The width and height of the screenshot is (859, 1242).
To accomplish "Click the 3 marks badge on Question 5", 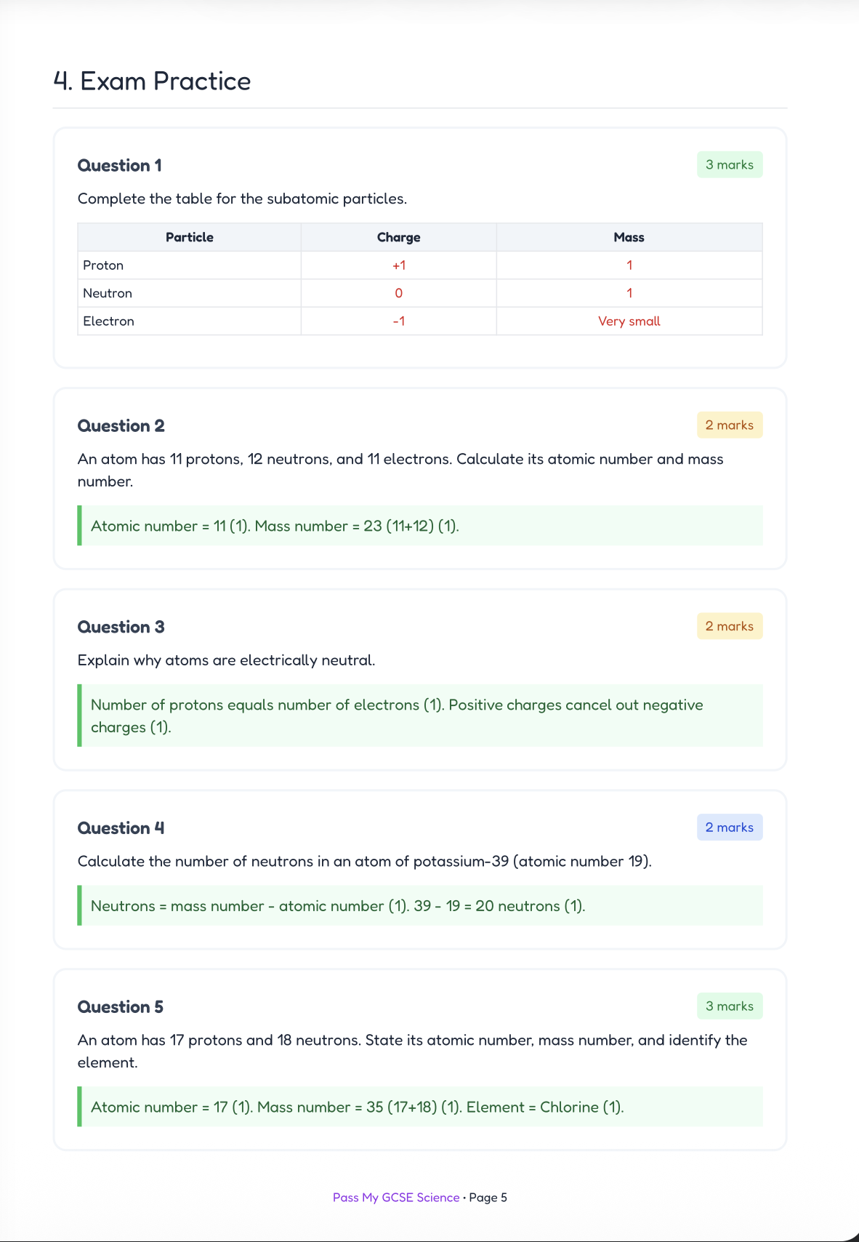I will tap(729, 1006).
